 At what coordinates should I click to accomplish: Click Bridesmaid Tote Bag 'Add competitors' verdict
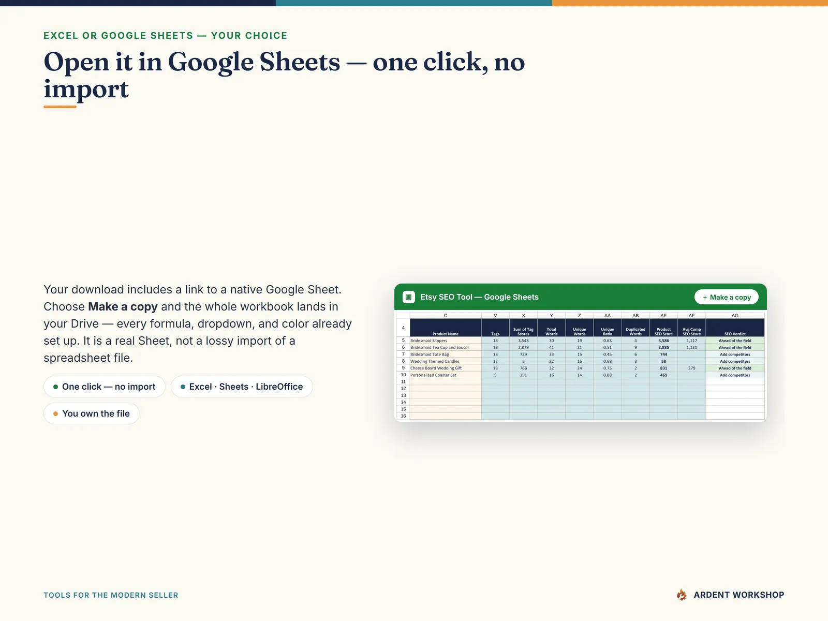click(735, 354)
